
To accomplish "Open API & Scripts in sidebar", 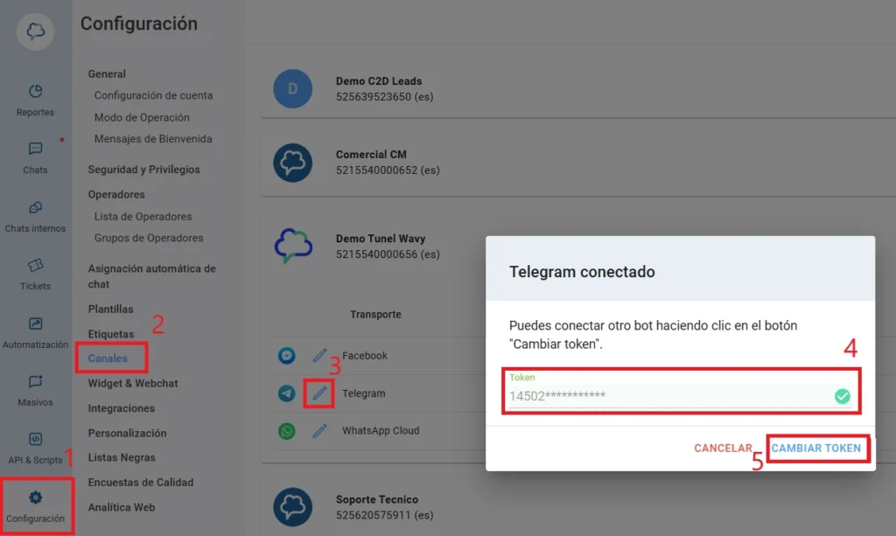I will pos(35,448).
